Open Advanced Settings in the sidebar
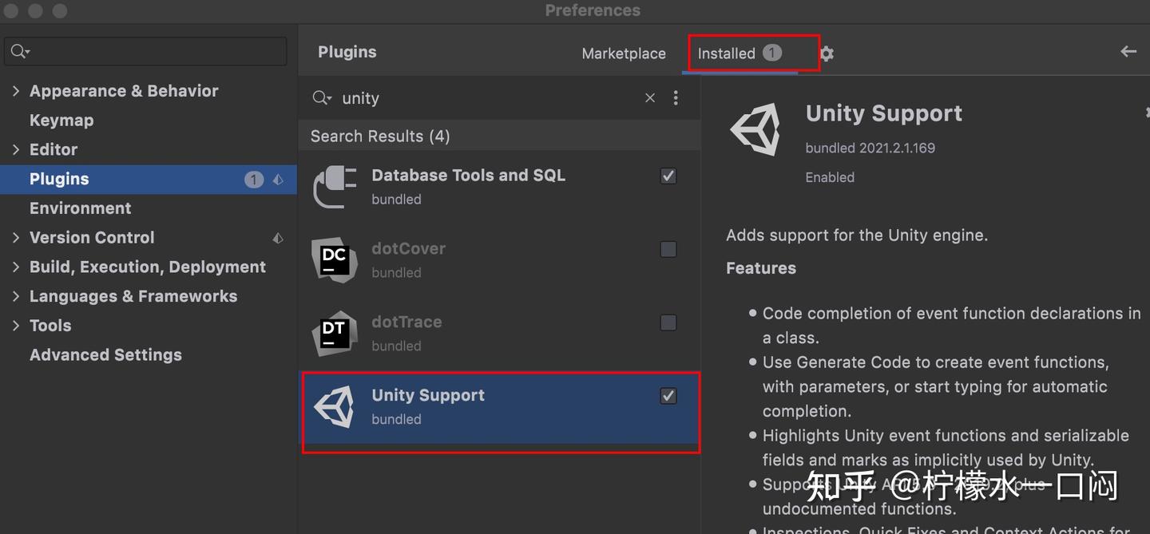Viewport: 1150px width, 534px height. coord(105,354)
